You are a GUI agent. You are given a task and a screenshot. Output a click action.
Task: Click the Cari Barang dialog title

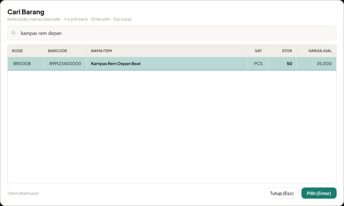pos(26,12)
